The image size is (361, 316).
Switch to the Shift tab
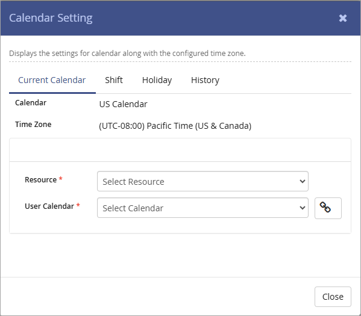point(114,80)
